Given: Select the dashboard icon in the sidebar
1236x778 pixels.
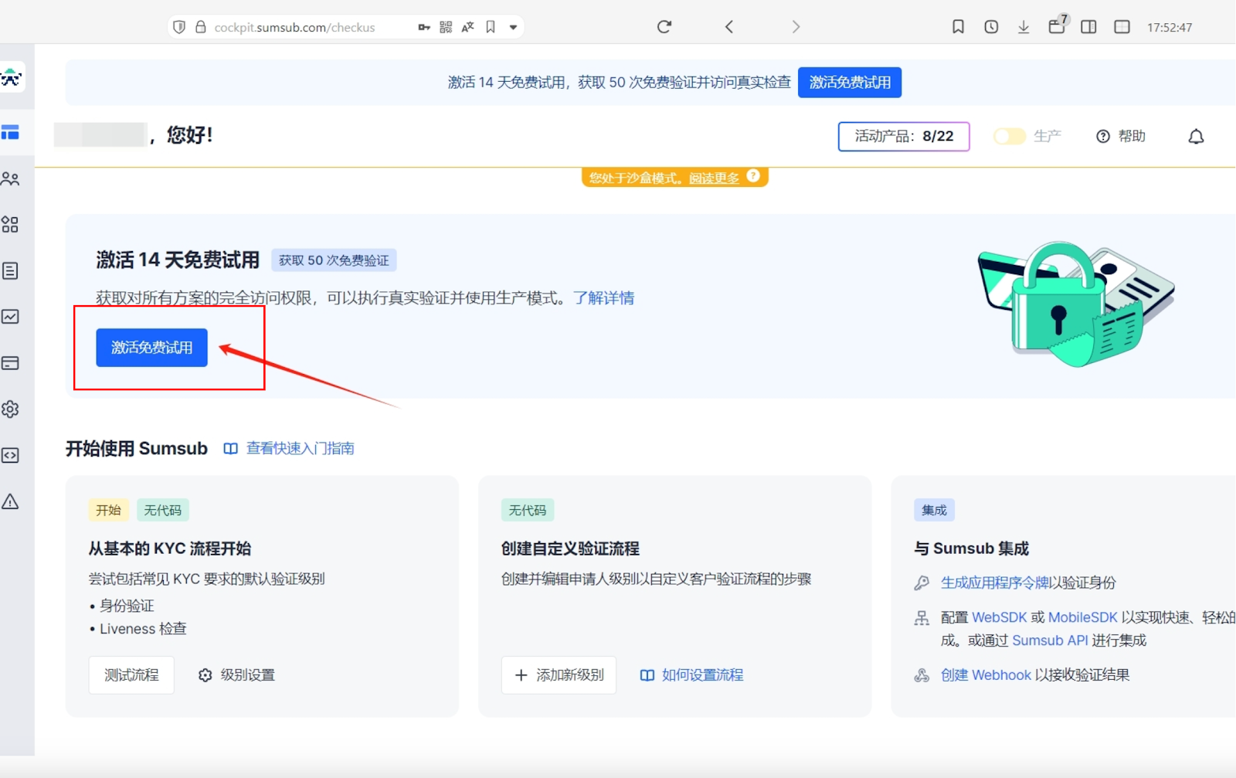Looking at the screenshot, I should coord(10,133).
